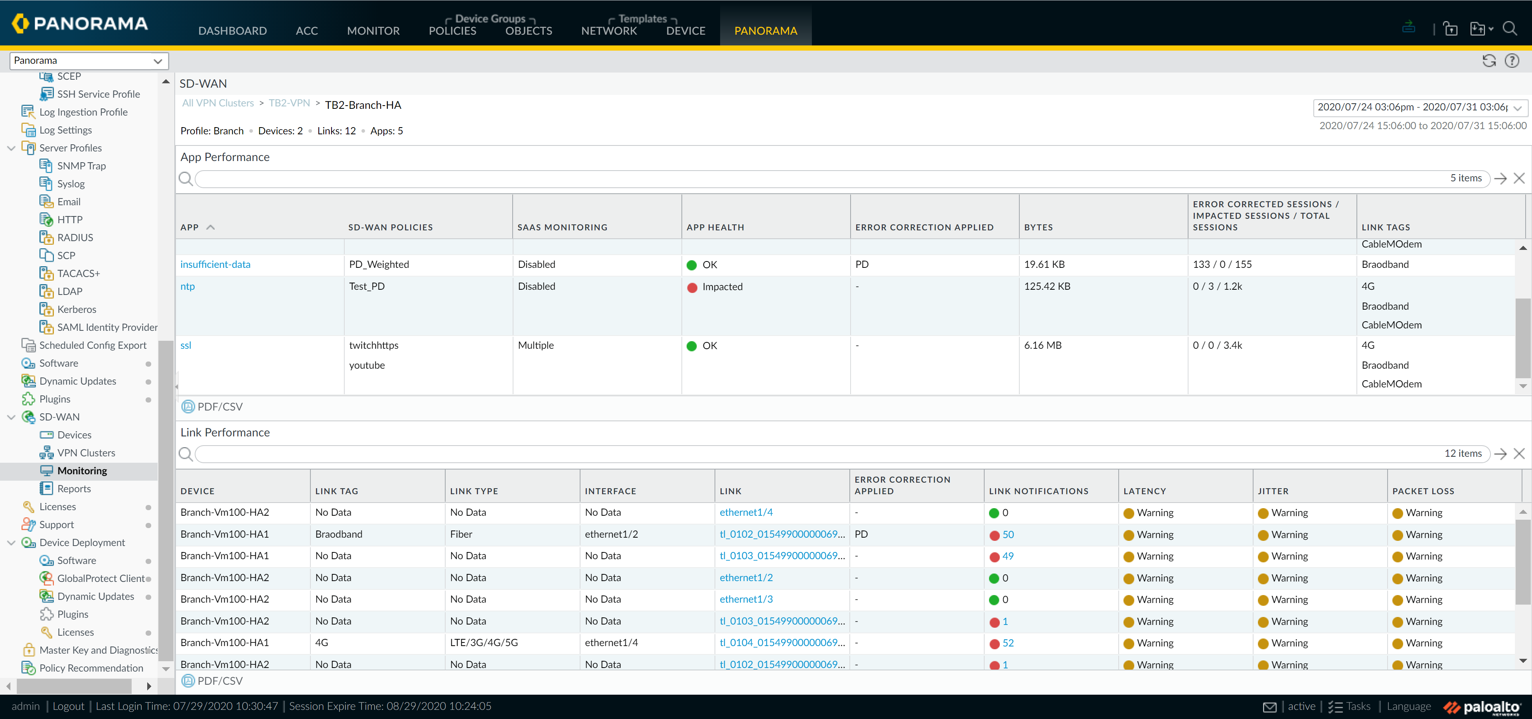Switch to the MONITOR tab
The image size is (1532, 719).
[373, 30]
